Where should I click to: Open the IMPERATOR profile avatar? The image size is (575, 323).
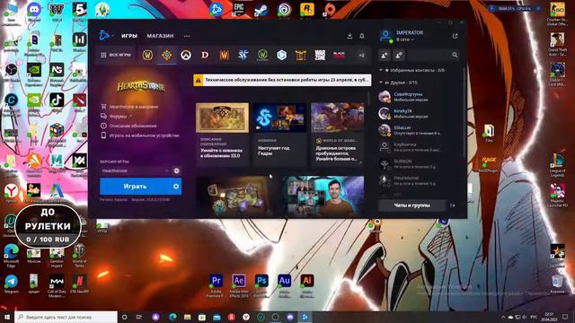point(385,36)
